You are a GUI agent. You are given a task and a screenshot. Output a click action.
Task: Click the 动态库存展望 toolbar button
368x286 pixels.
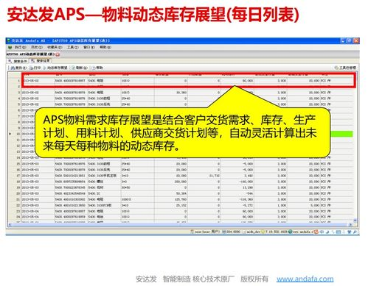coord(55,68)
